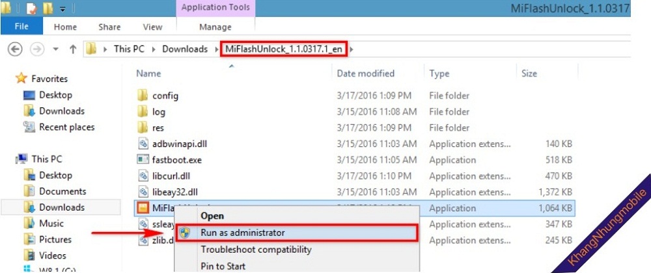
Task: Select the file name adbwinapi.dll
Action: [x=180, y=144]
